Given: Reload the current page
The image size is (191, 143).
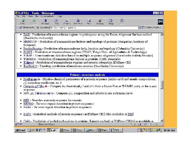Looking at the screenshot, I should point(45,22).
